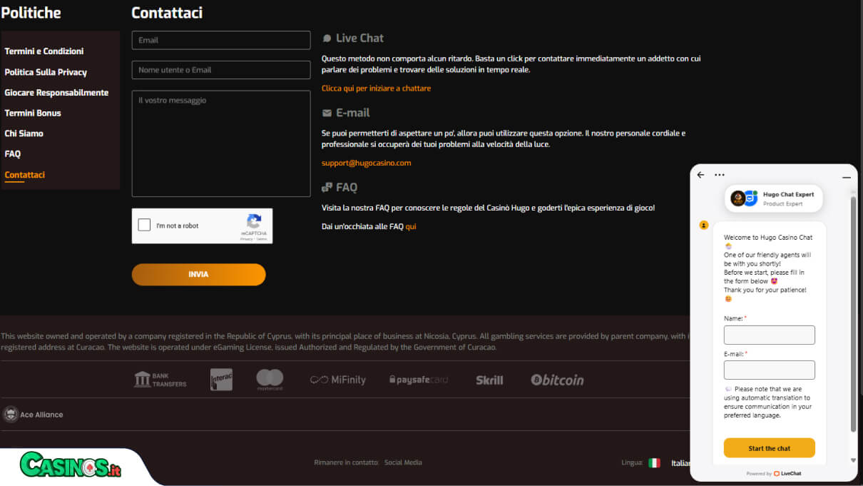Click the Interac payment logo
This screenshot has width=863, height=486.
221,380
